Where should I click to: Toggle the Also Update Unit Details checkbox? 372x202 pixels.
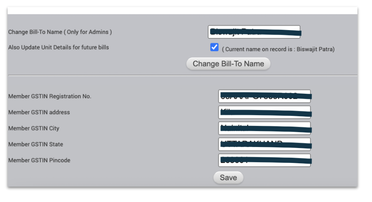tap(214, 47)
